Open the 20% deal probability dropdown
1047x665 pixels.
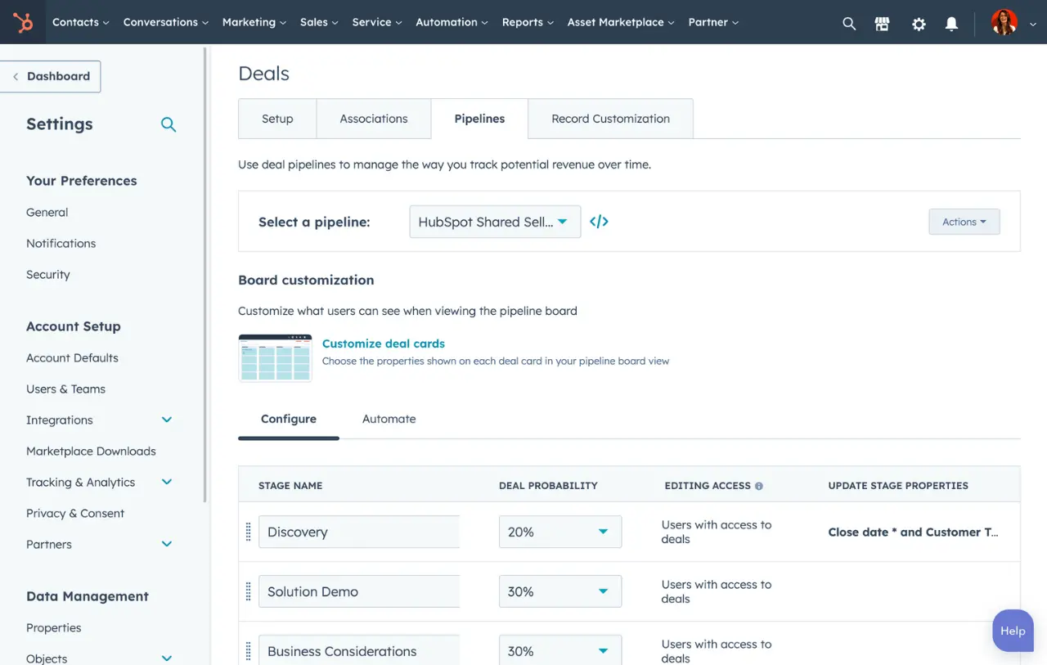click(559, 532)
